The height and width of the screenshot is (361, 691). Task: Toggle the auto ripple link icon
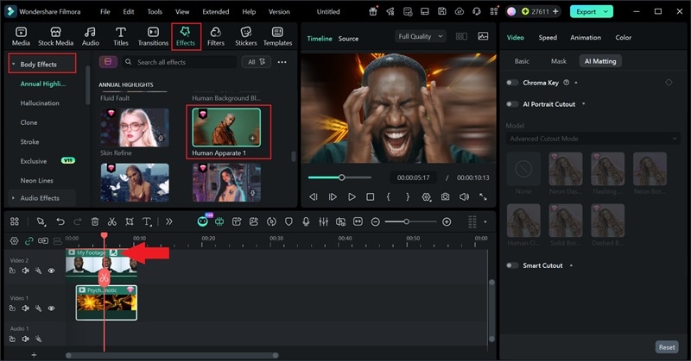tap(29, 240)
